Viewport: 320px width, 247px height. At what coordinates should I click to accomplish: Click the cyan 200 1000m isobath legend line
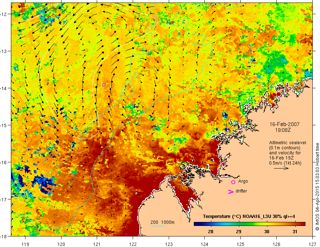click(158, 226)
